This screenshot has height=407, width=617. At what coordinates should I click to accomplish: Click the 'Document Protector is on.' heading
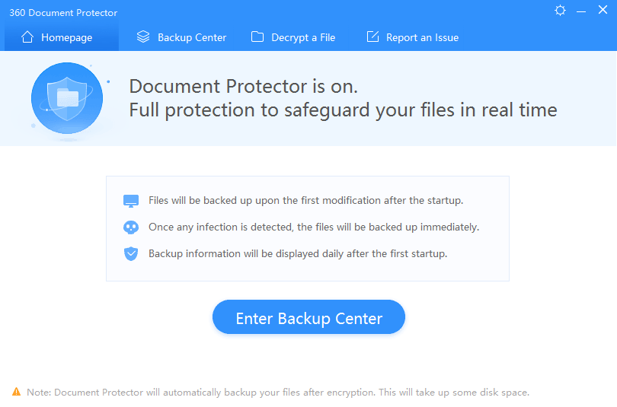[x=243, y=85]
